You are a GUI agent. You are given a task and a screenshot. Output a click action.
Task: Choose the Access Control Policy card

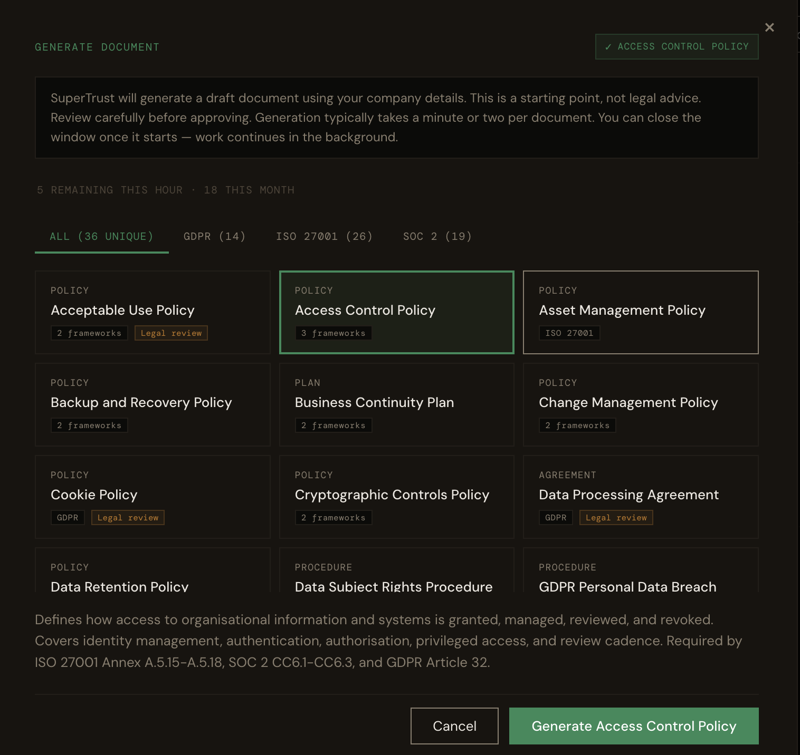point(396,312)
